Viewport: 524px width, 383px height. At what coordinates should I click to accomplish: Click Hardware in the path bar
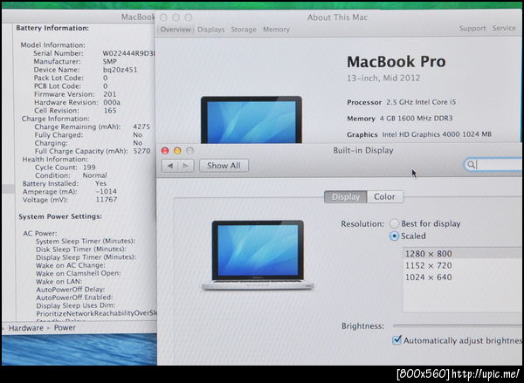[x=26, y=328]
